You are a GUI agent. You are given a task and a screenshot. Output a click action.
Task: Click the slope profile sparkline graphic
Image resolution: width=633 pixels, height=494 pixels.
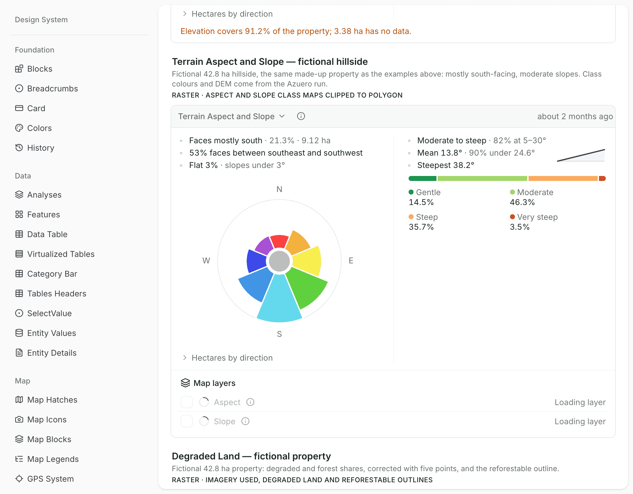581,155
